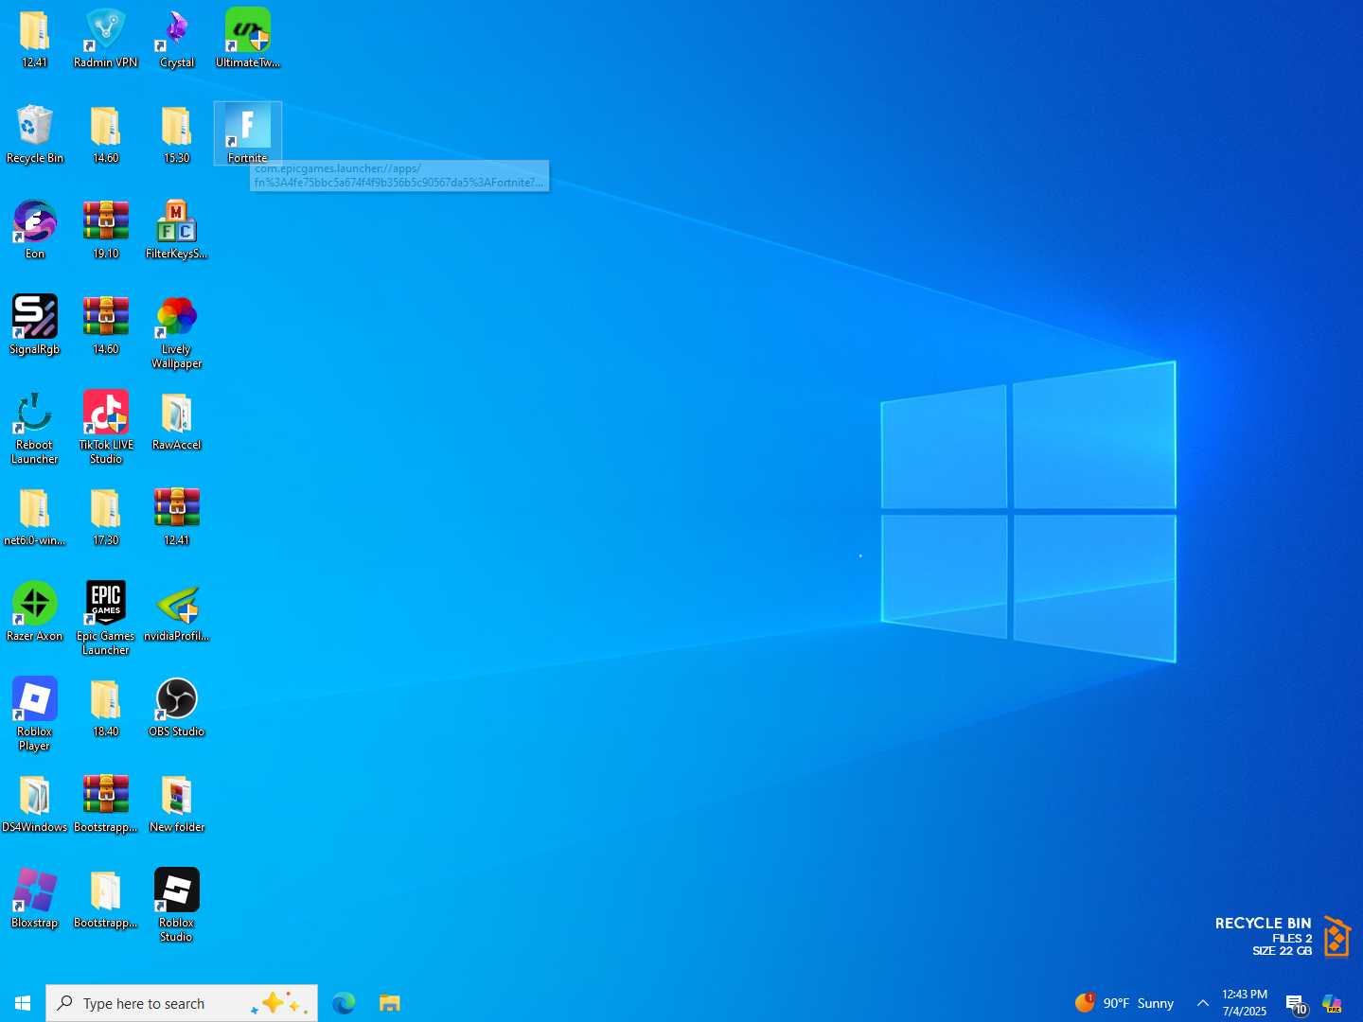Select the Roblox Player shortcut
The height and width of the screenshot is (1022, 1363).
(35, 714)
